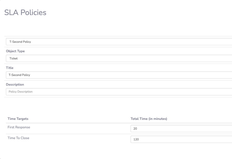Click the 'Ticket' value text in Object Type
This screenshot has height=159, width=232.
coord(14,58)
